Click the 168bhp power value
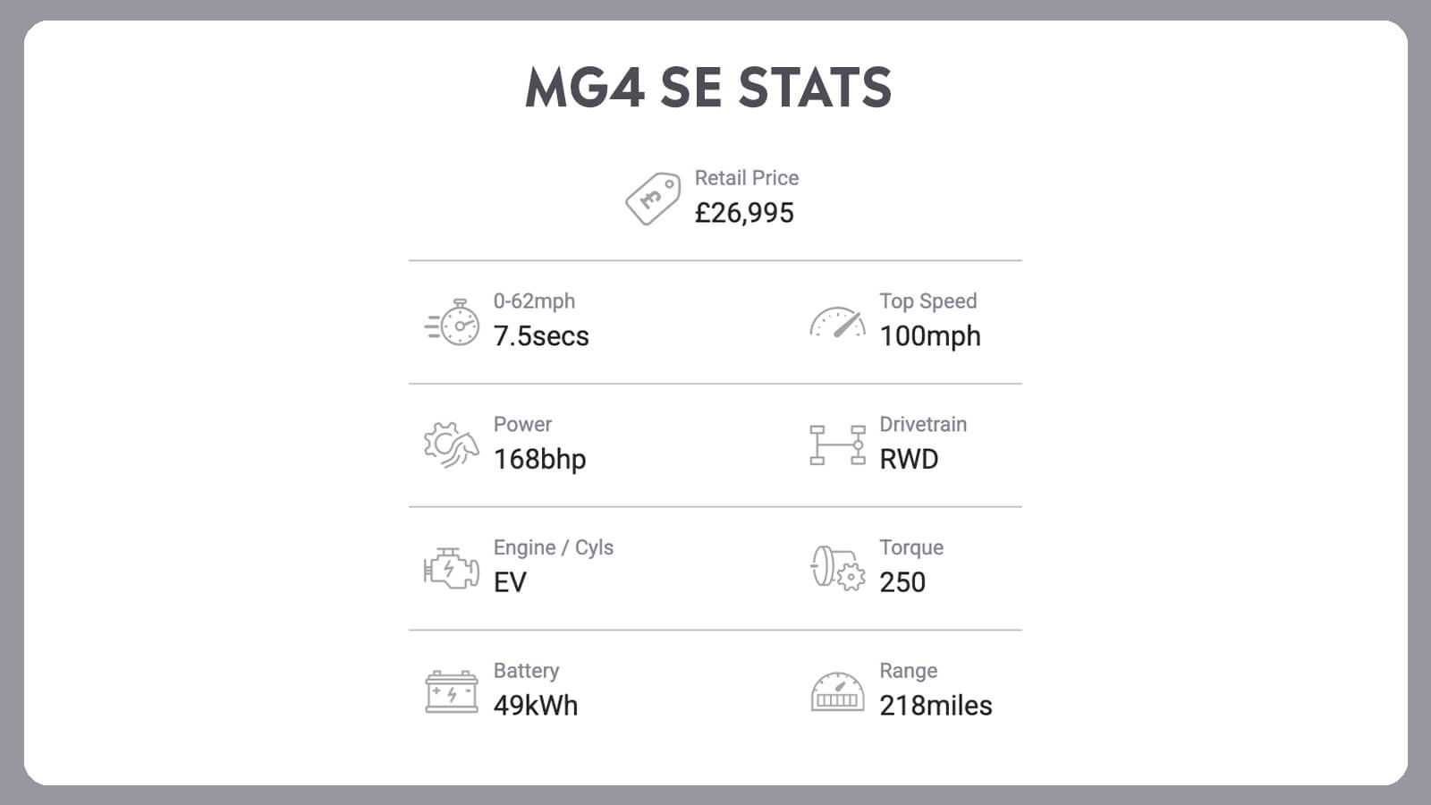 point(539,459)
